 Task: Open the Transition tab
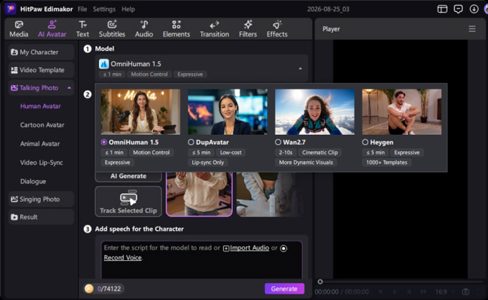coord(214,29)
